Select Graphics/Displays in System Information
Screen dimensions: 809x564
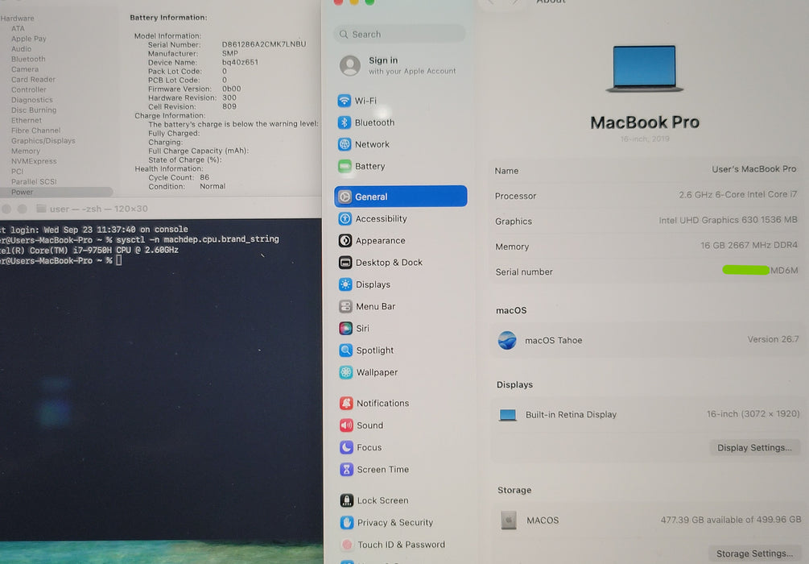point(43,140)
